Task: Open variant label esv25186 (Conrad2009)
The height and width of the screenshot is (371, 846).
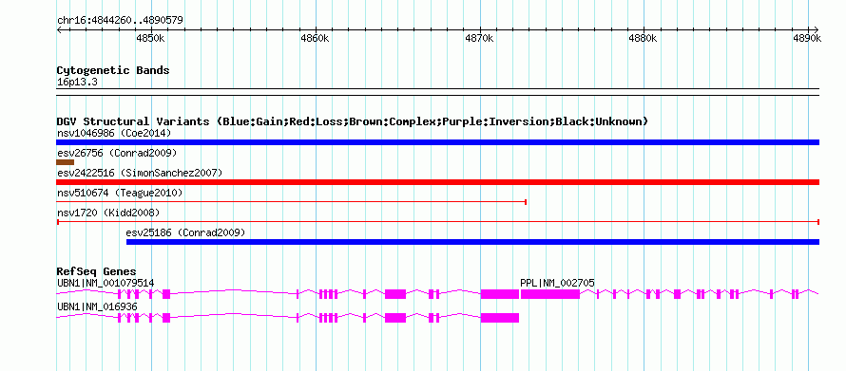Action: pyautogui.click(x=185, y=232)
